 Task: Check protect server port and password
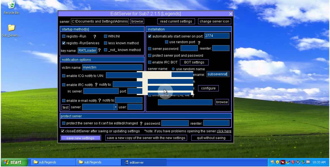click(x=149, y=56)
